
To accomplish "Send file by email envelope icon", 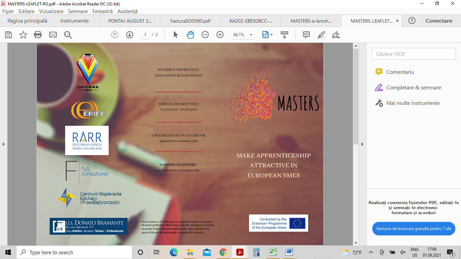I will (53, 35).
